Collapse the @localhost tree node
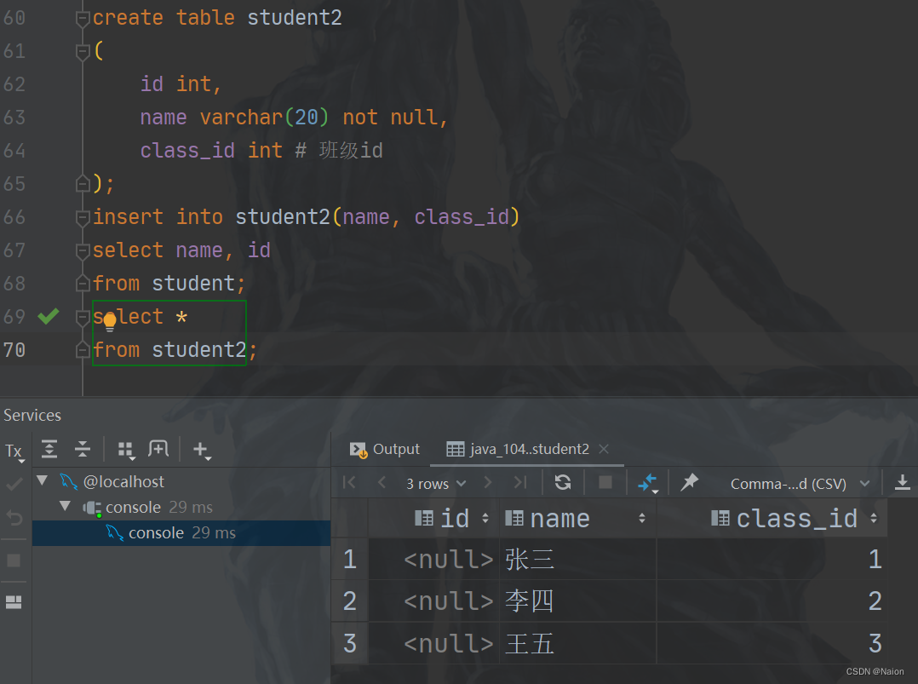The height and width of the screenshot is (684, 918). pyautogui.click(x=43, y=480)
